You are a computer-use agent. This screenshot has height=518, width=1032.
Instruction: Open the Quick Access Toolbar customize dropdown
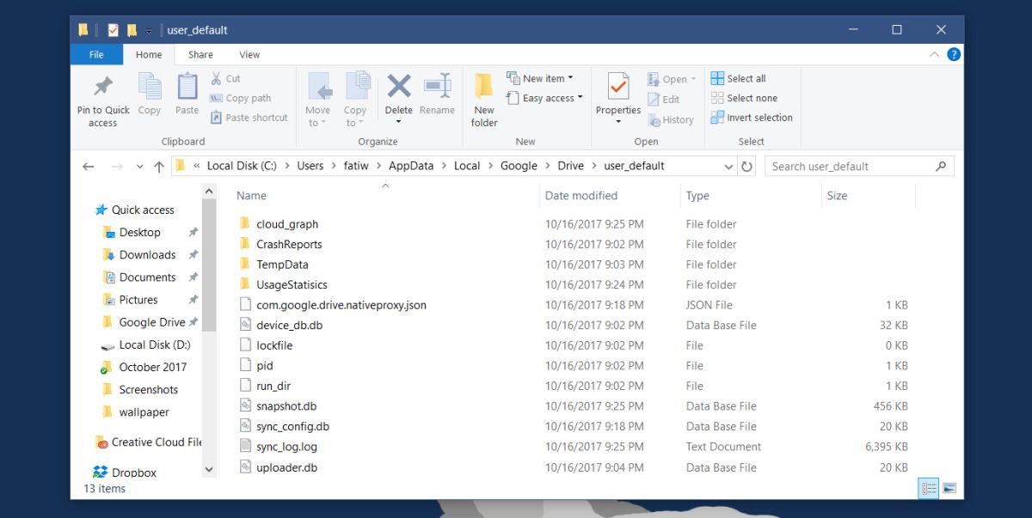[149, 31]
